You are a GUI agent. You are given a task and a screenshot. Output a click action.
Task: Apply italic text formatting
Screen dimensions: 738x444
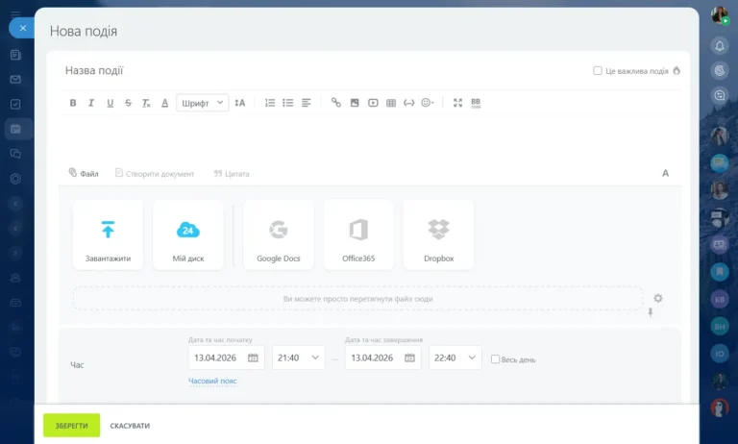coord(91,103)
